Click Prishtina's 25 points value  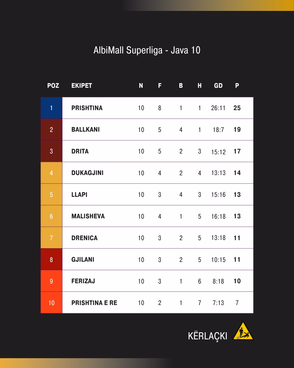237,108
